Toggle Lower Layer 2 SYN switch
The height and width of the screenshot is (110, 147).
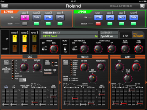click(36, 17)
